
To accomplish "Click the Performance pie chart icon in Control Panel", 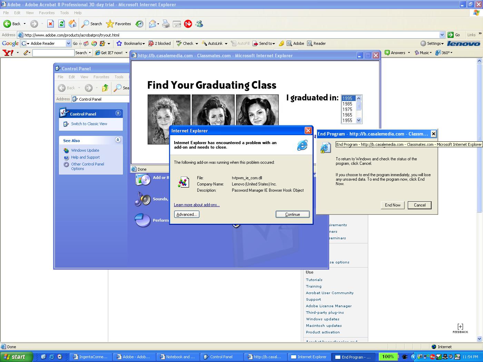I will 142,220.
